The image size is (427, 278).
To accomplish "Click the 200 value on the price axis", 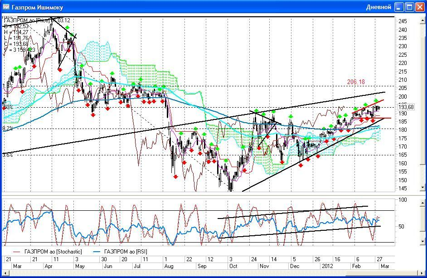I will click(x=403, y=97).
